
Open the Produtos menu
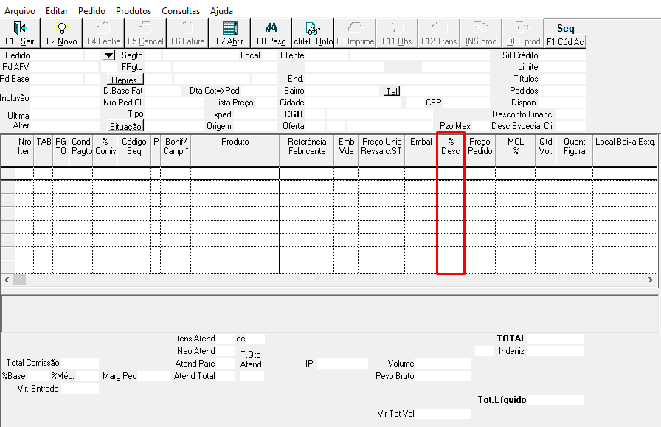[x=134, y=11]
